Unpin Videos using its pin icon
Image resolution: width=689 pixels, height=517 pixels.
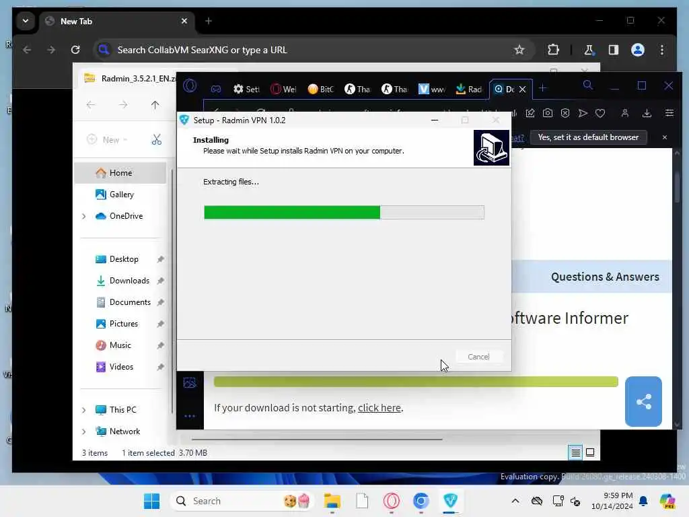click(160, 367)
